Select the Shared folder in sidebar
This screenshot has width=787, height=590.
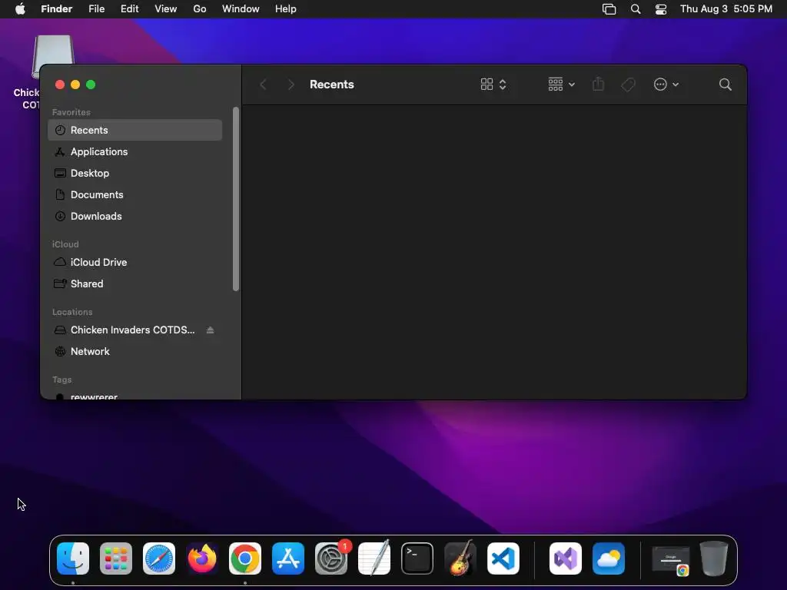click(x=134, y=284)
